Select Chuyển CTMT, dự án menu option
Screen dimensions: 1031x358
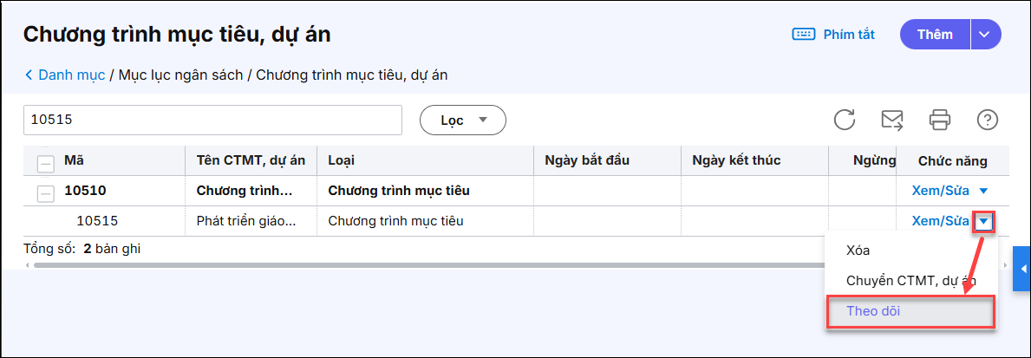pos(909,280)
